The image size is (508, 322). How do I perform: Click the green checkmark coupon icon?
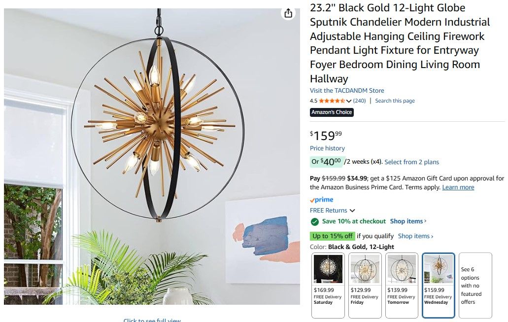[314, 221]
